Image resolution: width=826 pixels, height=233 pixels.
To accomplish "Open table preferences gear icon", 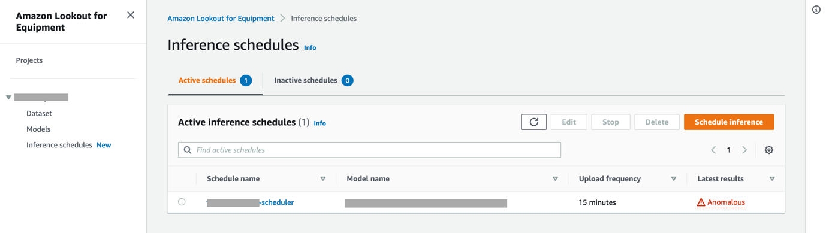I will [x=769, y=150].
